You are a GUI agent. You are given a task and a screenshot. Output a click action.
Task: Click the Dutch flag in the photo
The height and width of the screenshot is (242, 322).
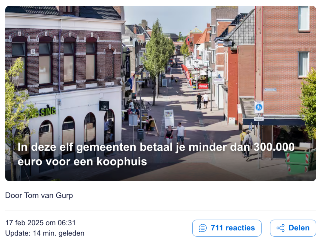pos(131,81)
